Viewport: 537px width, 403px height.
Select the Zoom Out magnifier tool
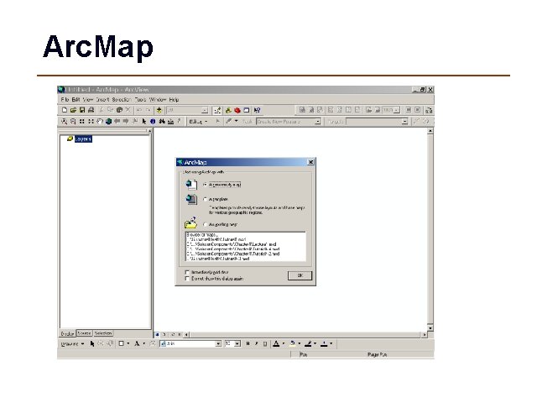point(73,121)
